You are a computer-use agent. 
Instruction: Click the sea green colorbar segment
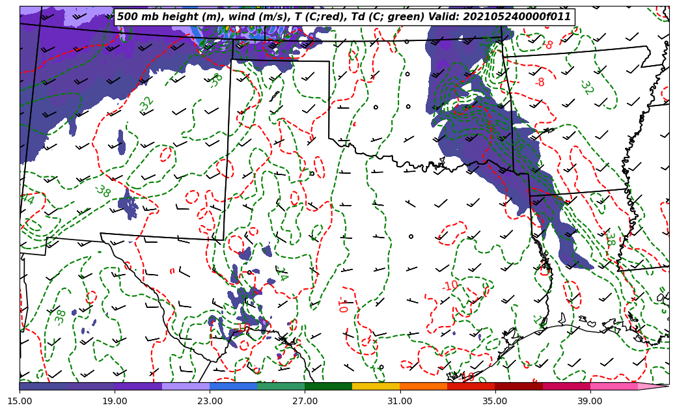point(281,386)
